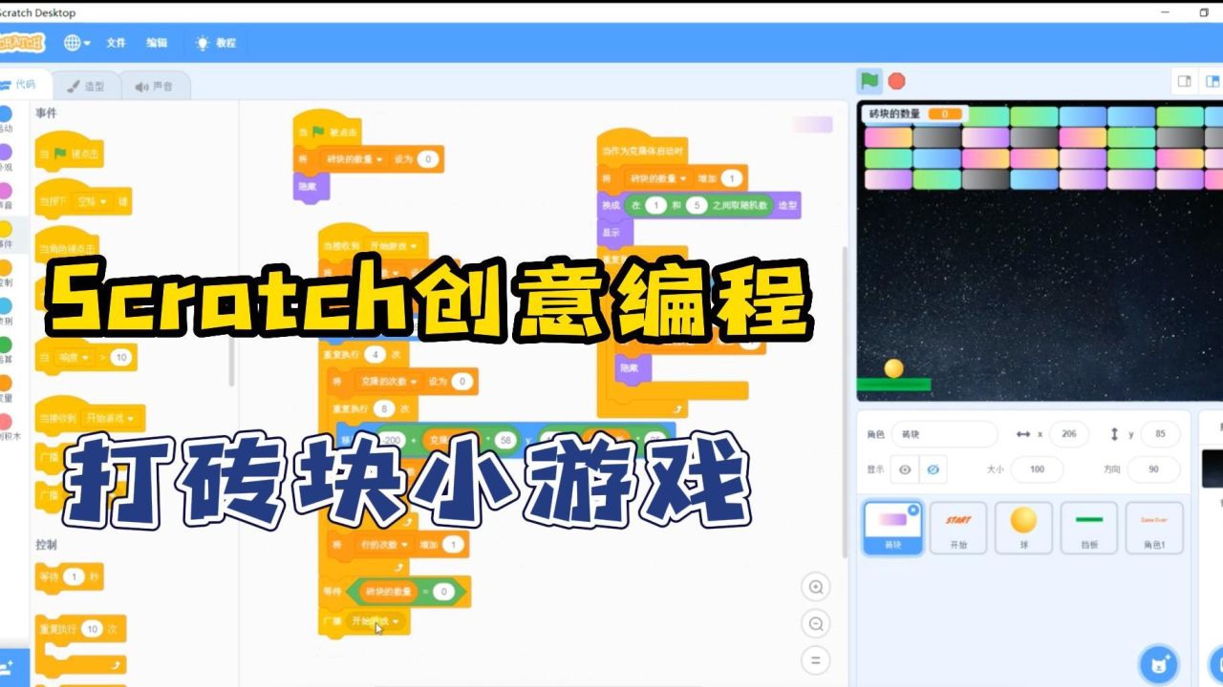Select the 角色1 Game Over sprite
The width and height of the screenshot is (1223, 687).
coord(1154,530)
